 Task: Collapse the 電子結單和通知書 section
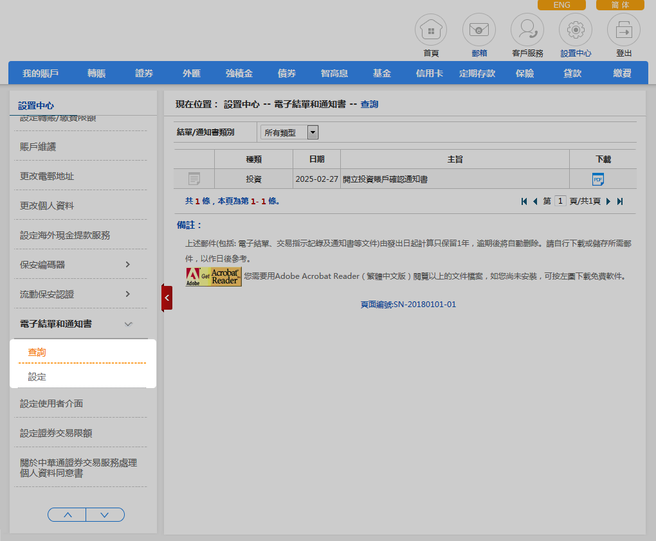click(128, 324)
